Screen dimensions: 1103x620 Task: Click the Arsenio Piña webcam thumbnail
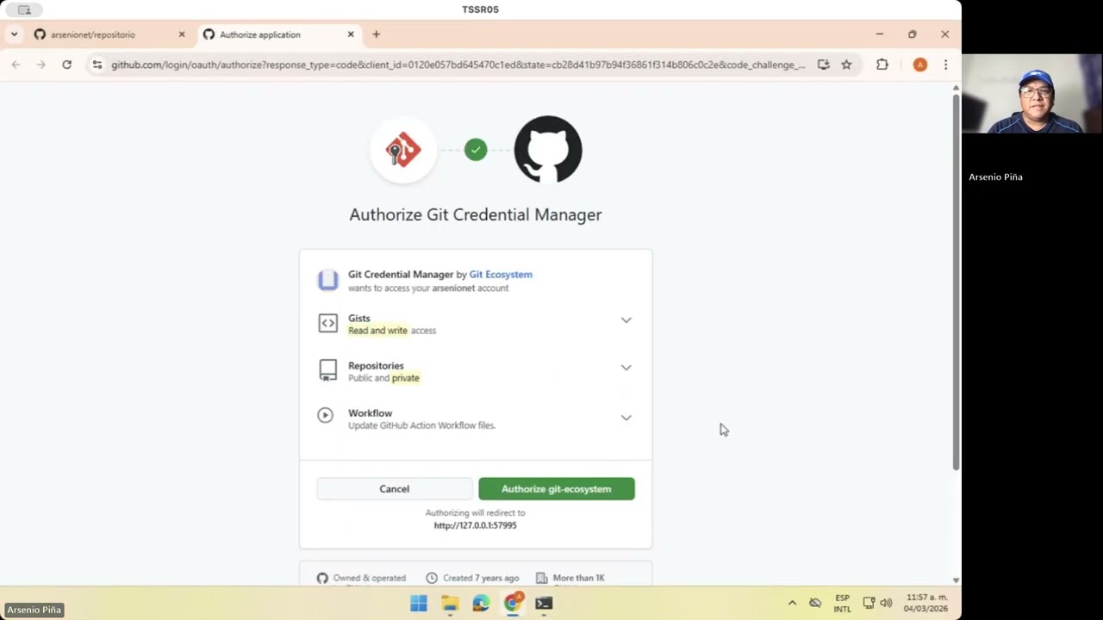tap(1031, 94)
